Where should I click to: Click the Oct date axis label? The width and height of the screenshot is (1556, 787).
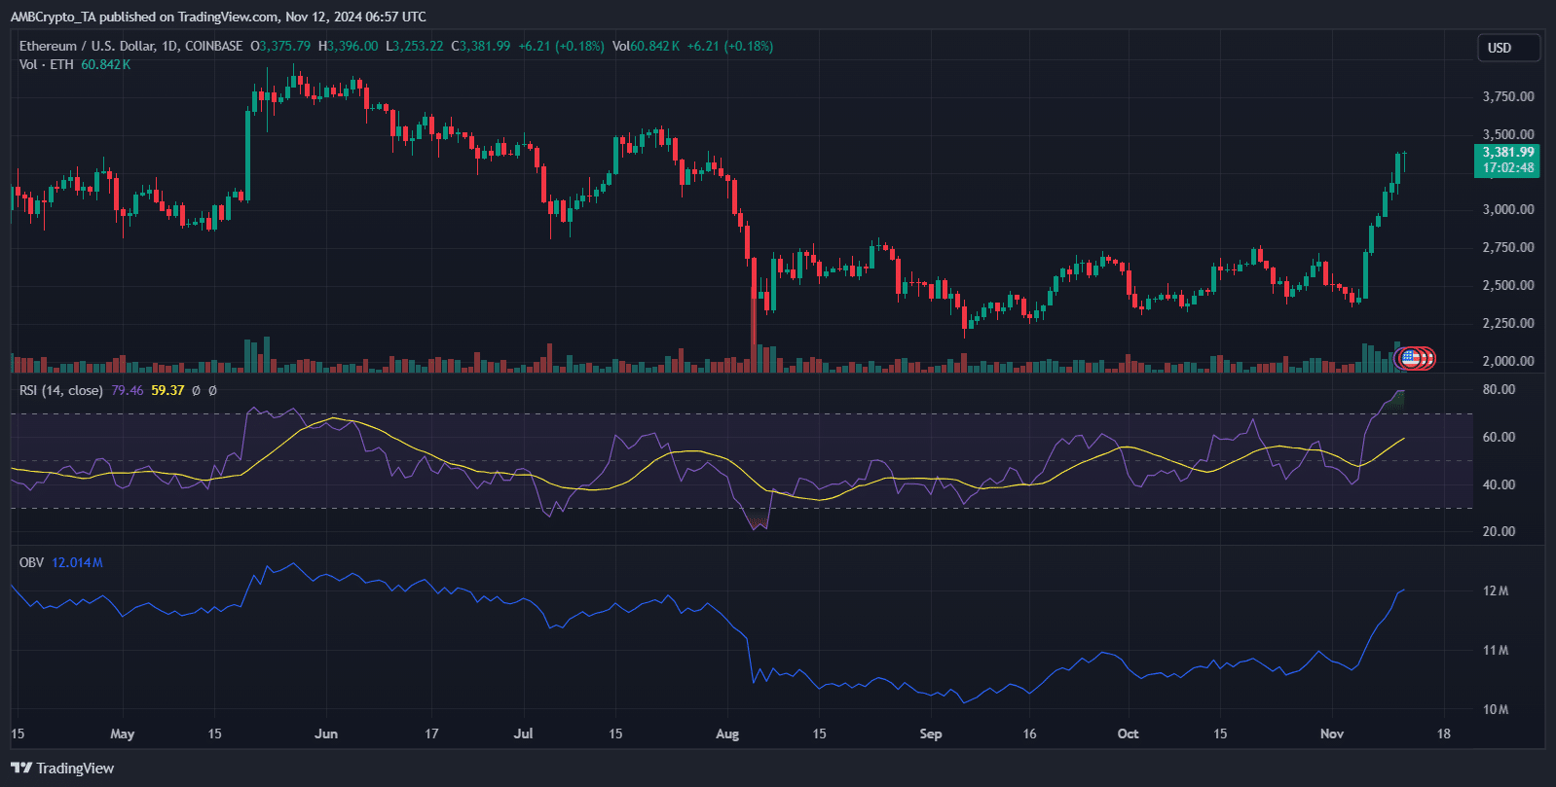[x=1128, y=733]
